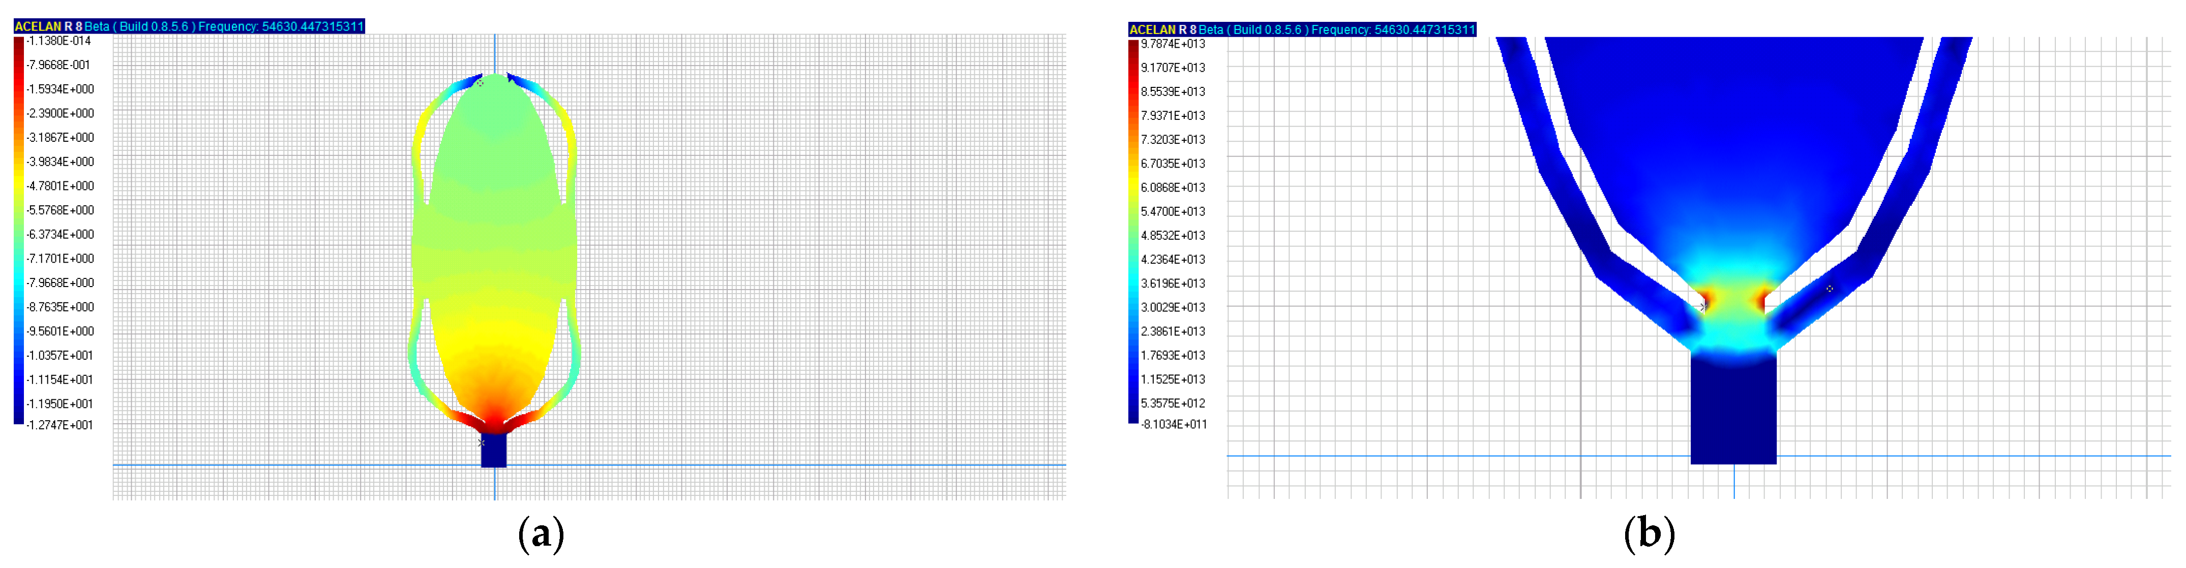The height and width of the screenshot is (568, 2186).
Task: Select legend value -5.5768E+000
Action: 60,210
